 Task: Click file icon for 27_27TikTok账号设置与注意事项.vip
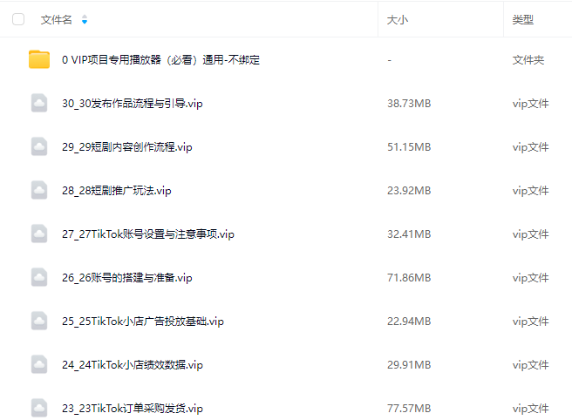tap(39, 234)
